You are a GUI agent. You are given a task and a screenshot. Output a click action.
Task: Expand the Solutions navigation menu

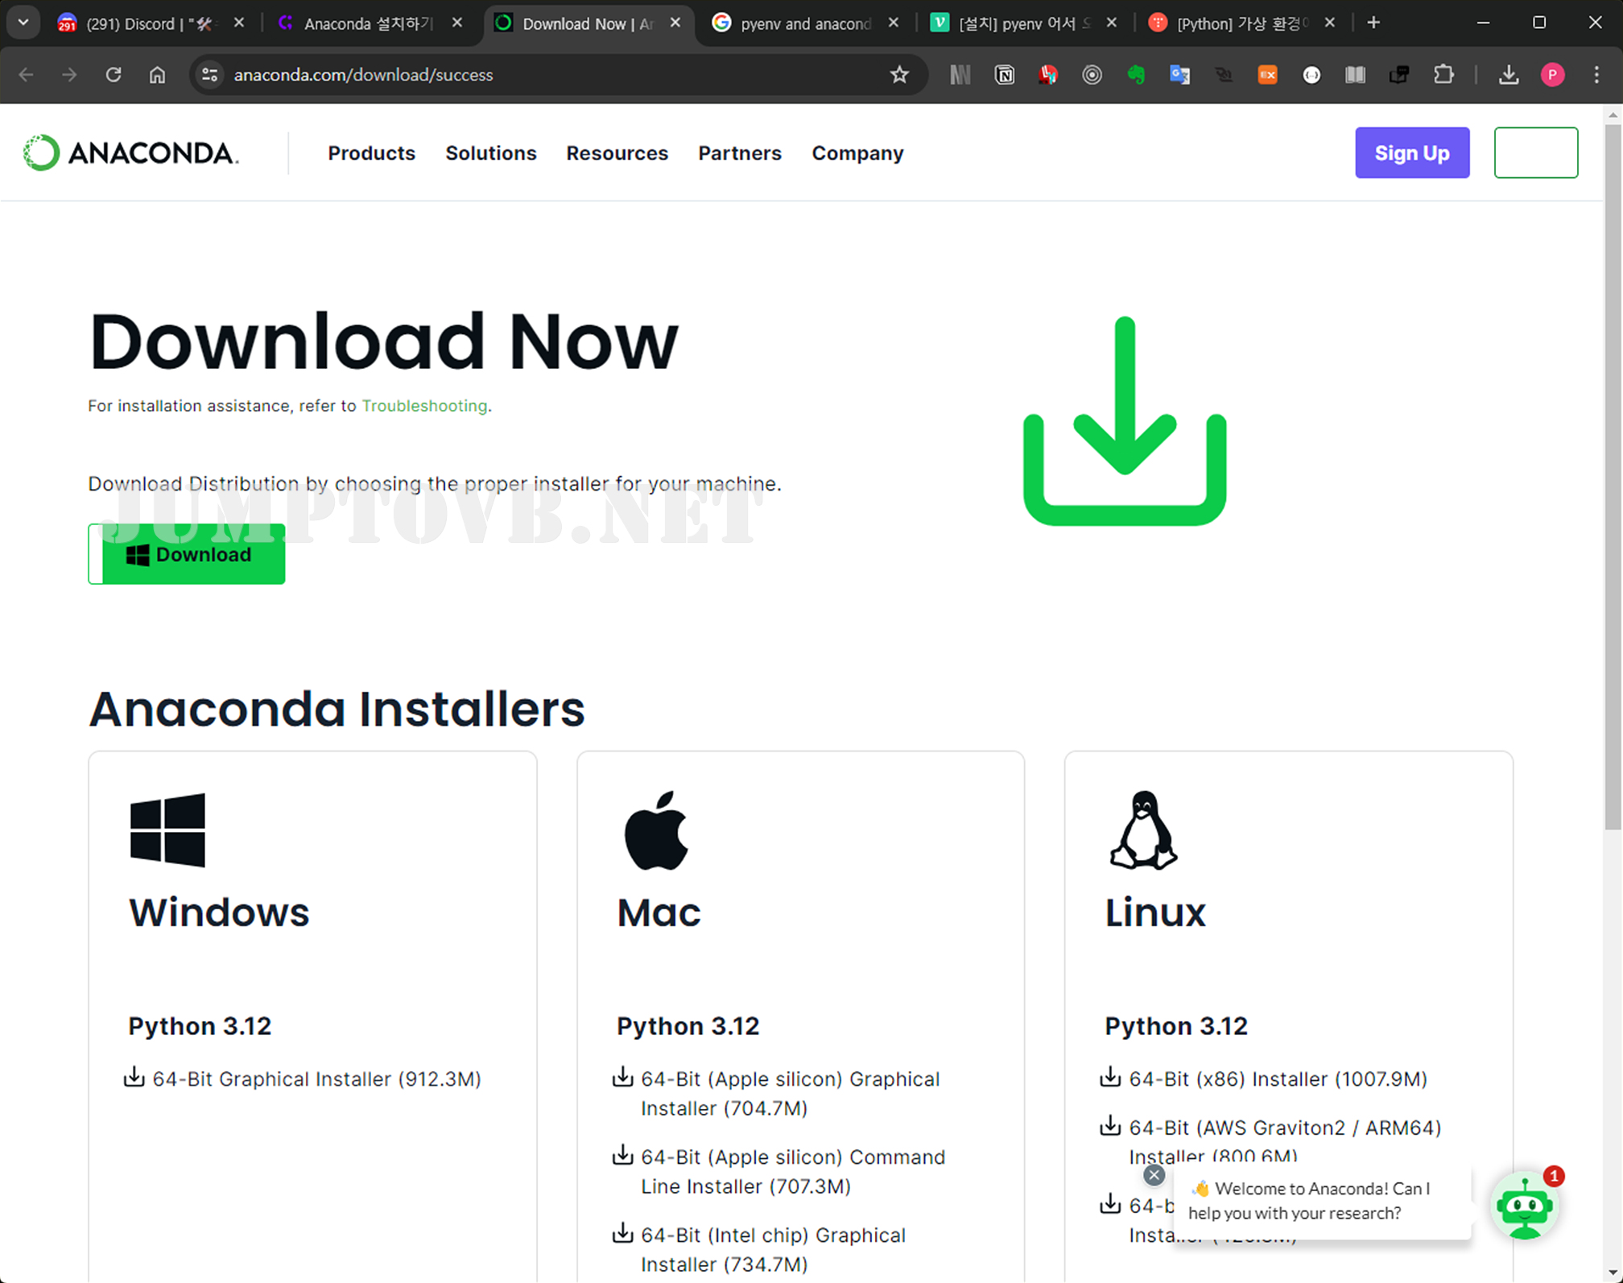click(x=490, y=153)
